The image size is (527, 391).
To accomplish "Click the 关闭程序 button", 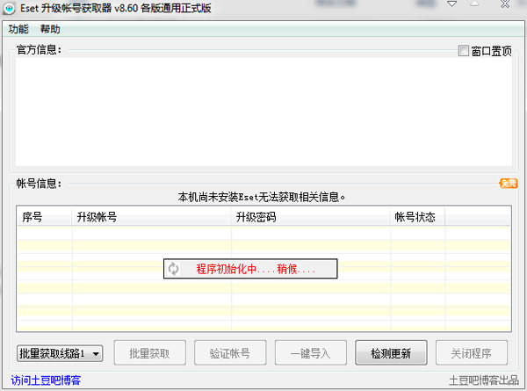I will [472, 352].
